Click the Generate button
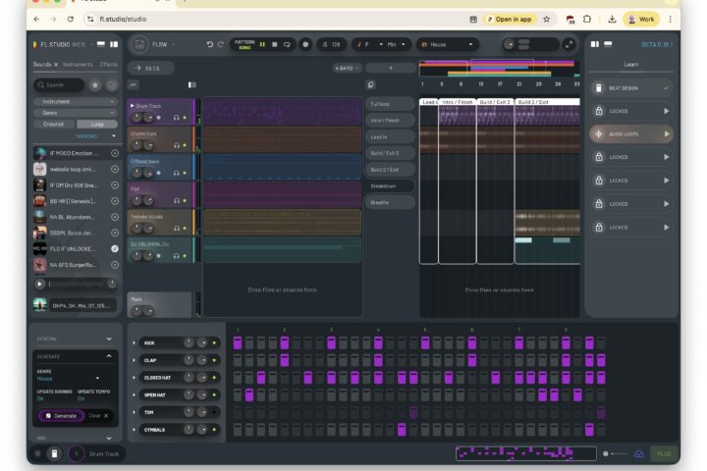The image size is (707, 471). [61, 416]
